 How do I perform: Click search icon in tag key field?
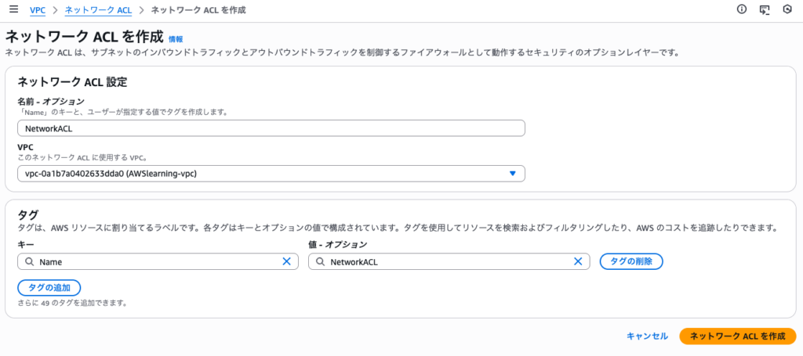(x=29, y=262)
